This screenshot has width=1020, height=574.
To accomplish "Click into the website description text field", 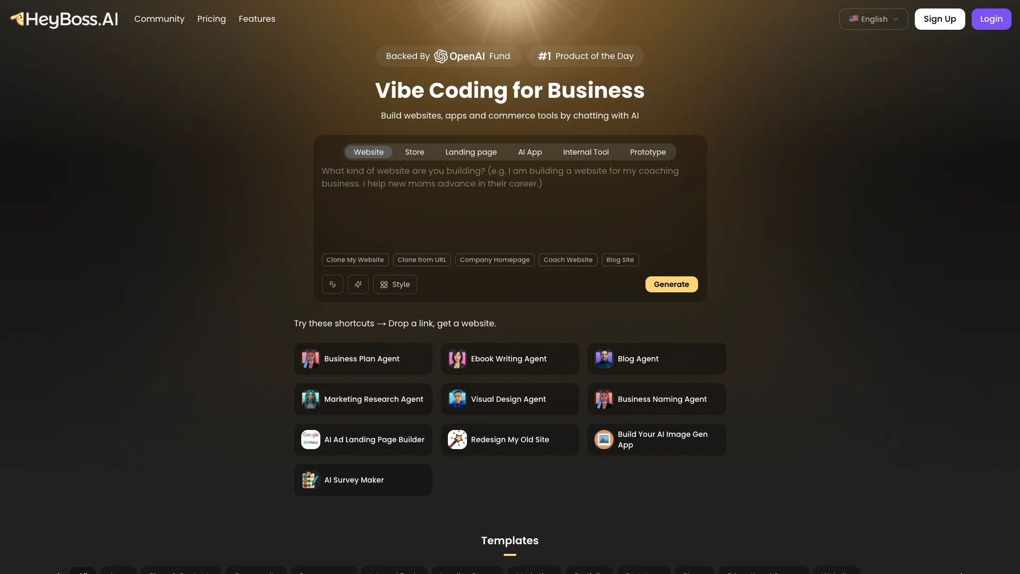I will pyautogui.click(x=510, y=207).
